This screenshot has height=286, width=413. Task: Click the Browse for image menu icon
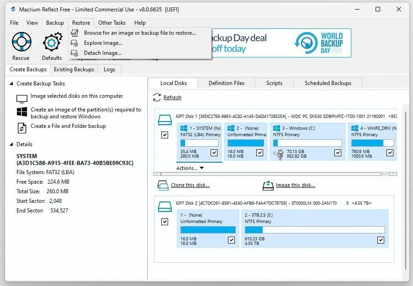(74, 33)
